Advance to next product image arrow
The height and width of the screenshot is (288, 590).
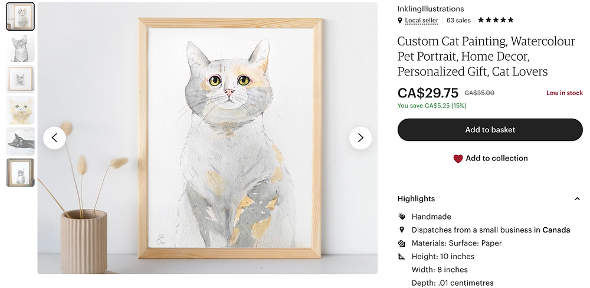[x=360, y=138]
